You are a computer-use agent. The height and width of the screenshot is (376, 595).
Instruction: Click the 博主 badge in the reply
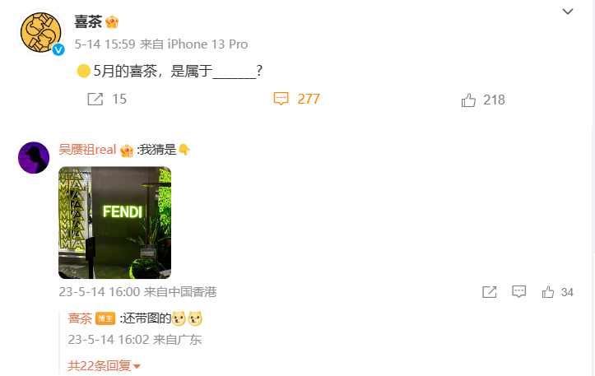tap(105, 318)
